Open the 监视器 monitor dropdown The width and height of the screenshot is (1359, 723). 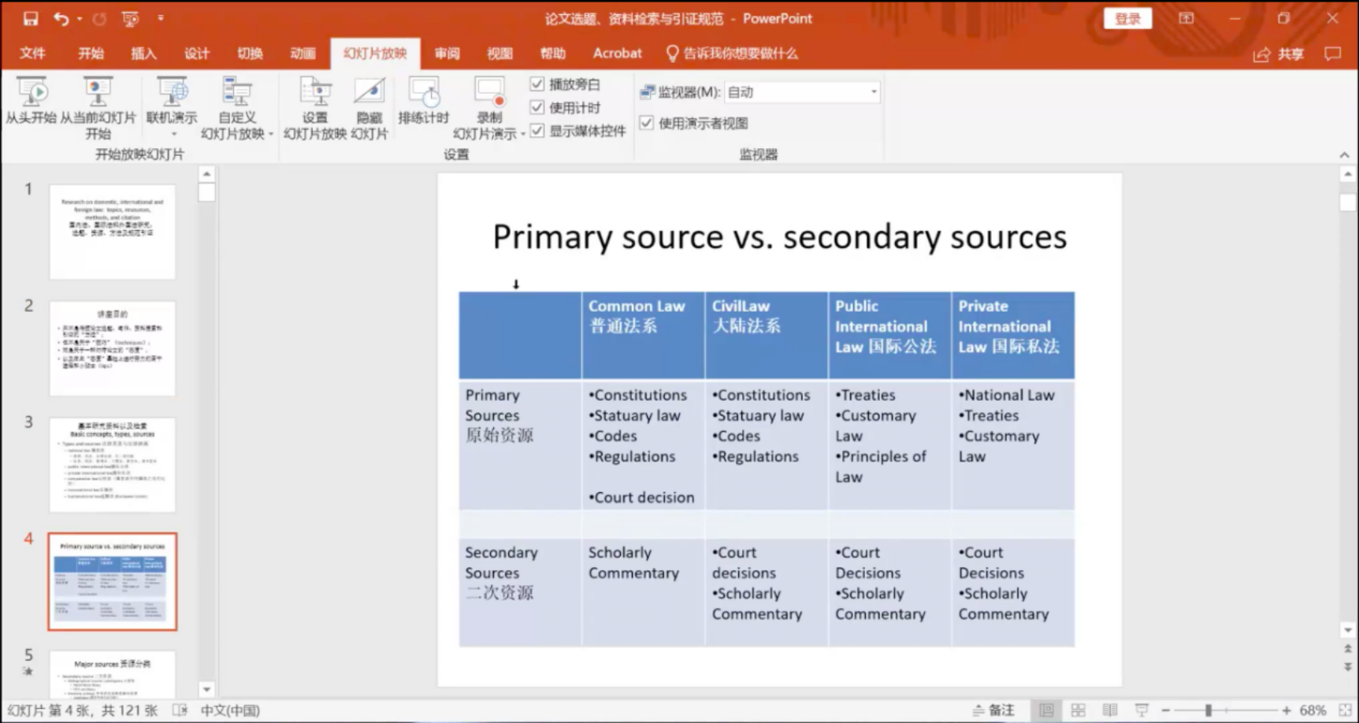point(873,92)
